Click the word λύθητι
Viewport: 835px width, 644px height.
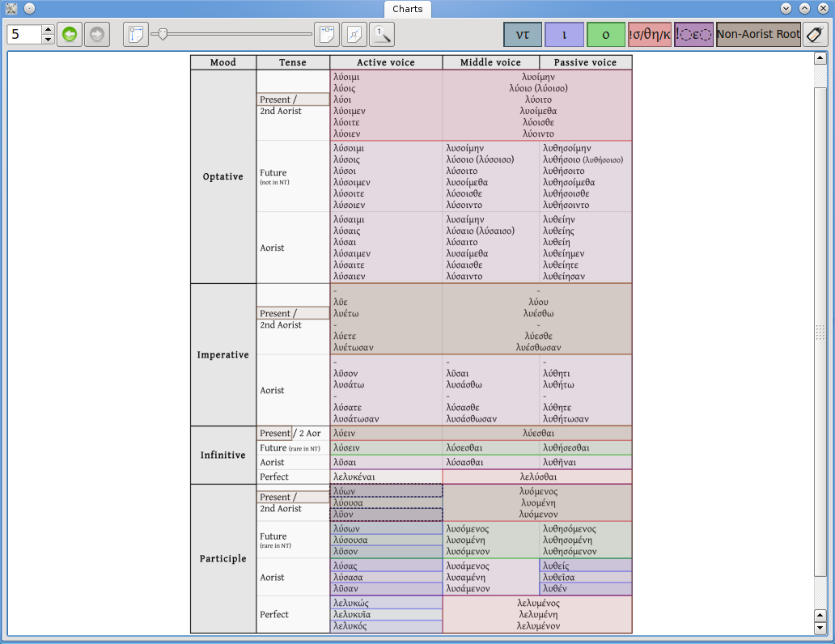coord(557,374)
